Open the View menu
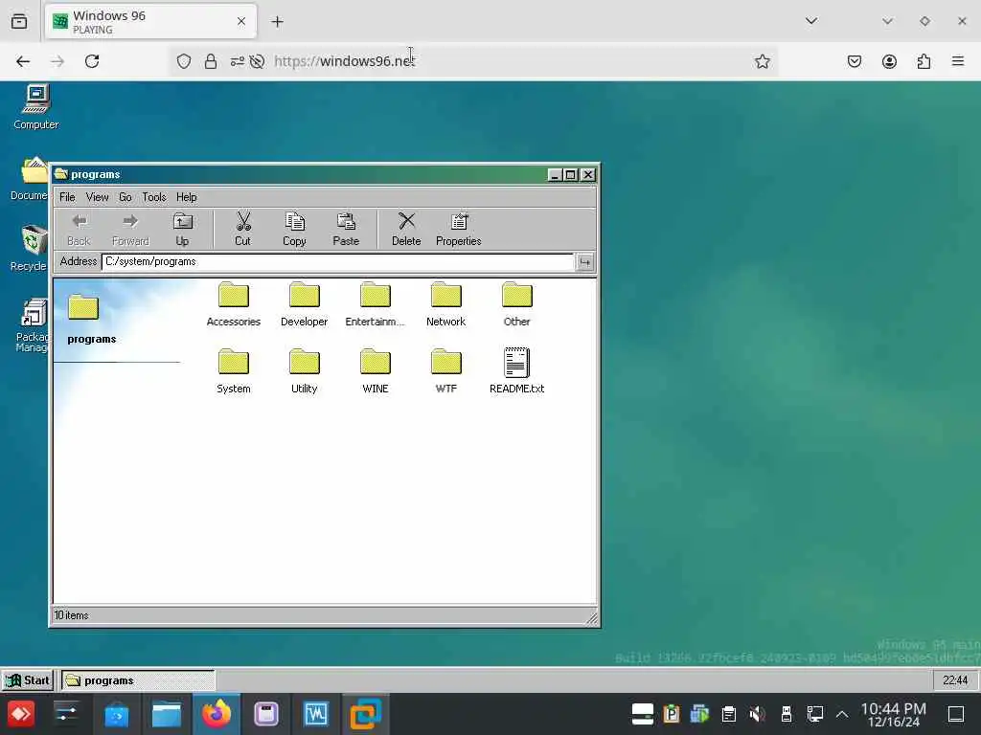This screenshot has height=735, width=981. click(97, 197)
